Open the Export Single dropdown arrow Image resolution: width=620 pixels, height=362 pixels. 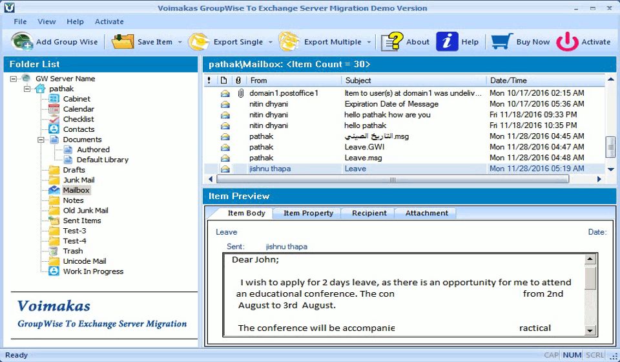point(271,42)
